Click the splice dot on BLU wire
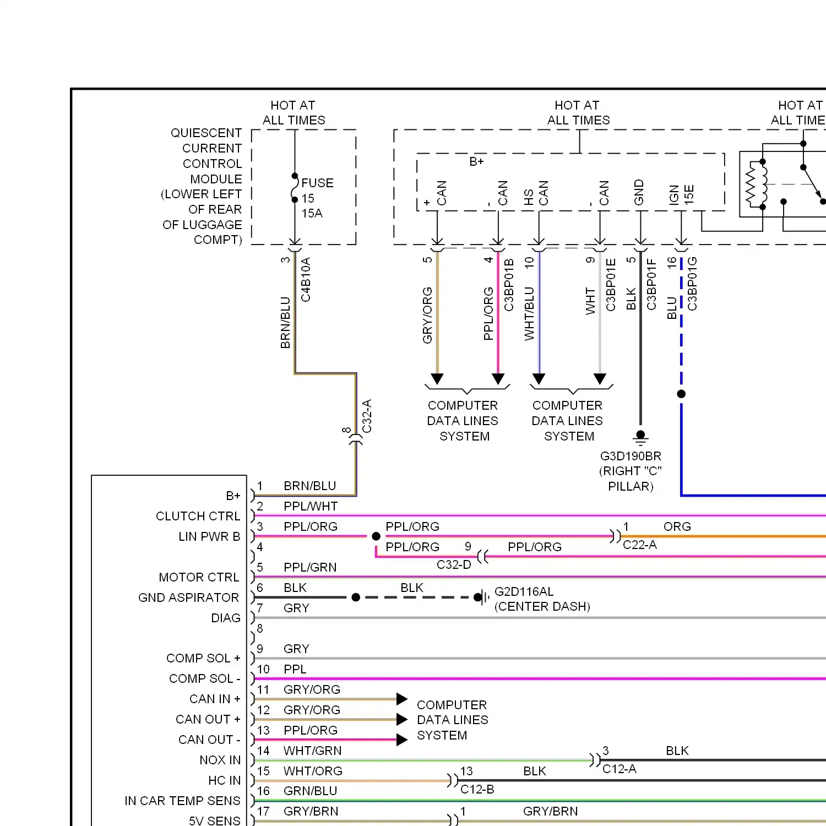The width and height of the screenshot is (826, 826). (681, 394)
